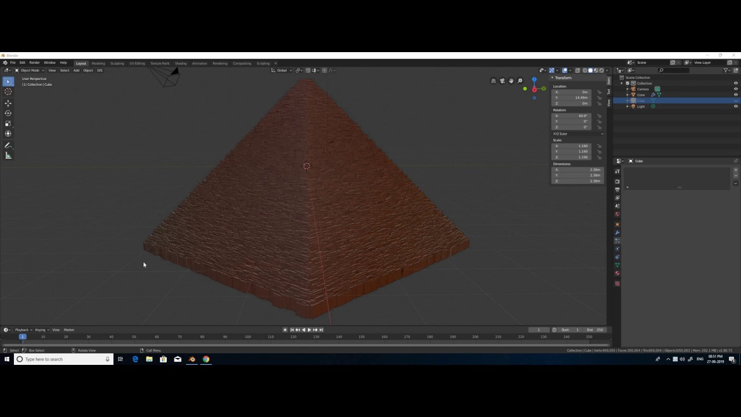Open the Add menu in viewport header

pyautogui.click(x=76, y=71)
